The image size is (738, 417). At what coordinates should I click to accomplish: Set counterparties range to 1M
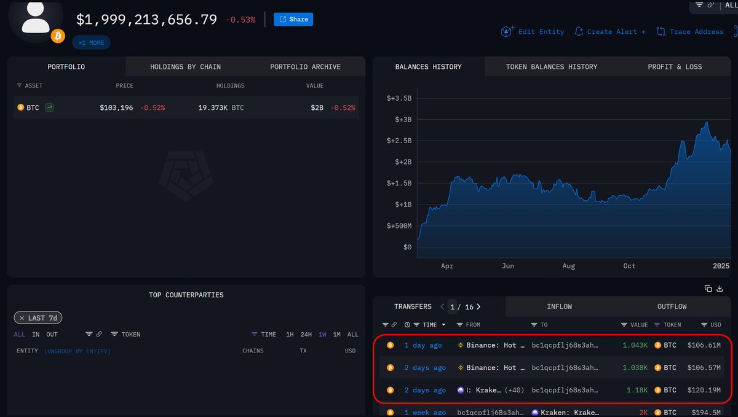pyautogui.click(x=337, y=334)
